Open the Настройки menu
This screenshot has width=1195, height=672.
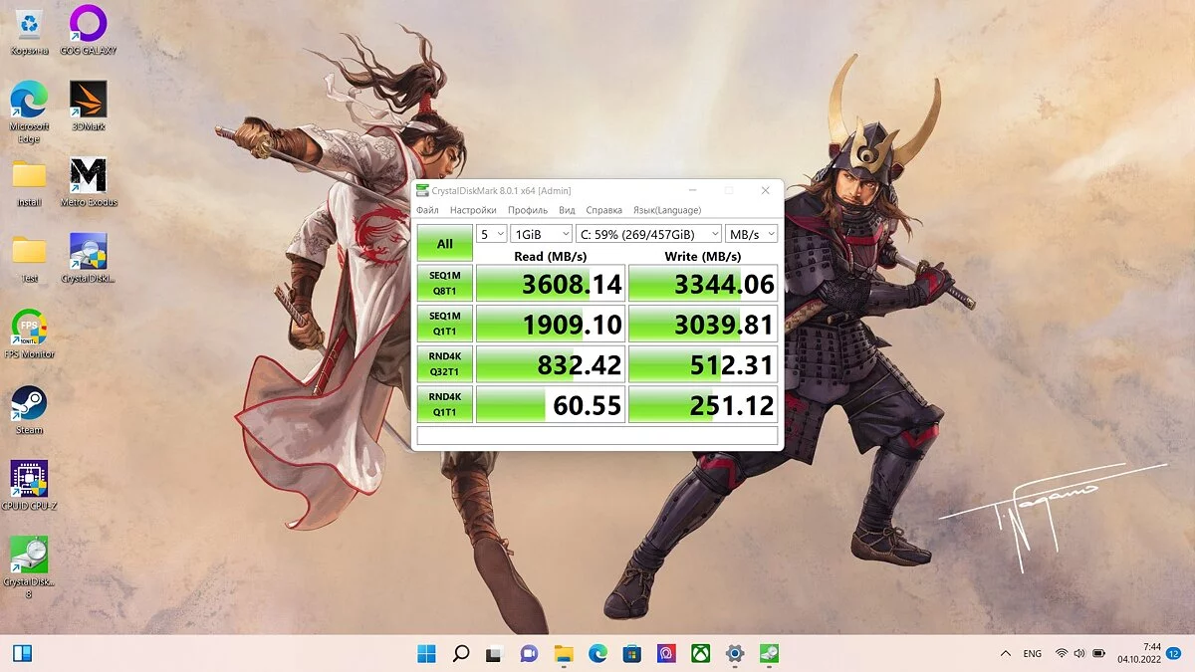(472, 210)
